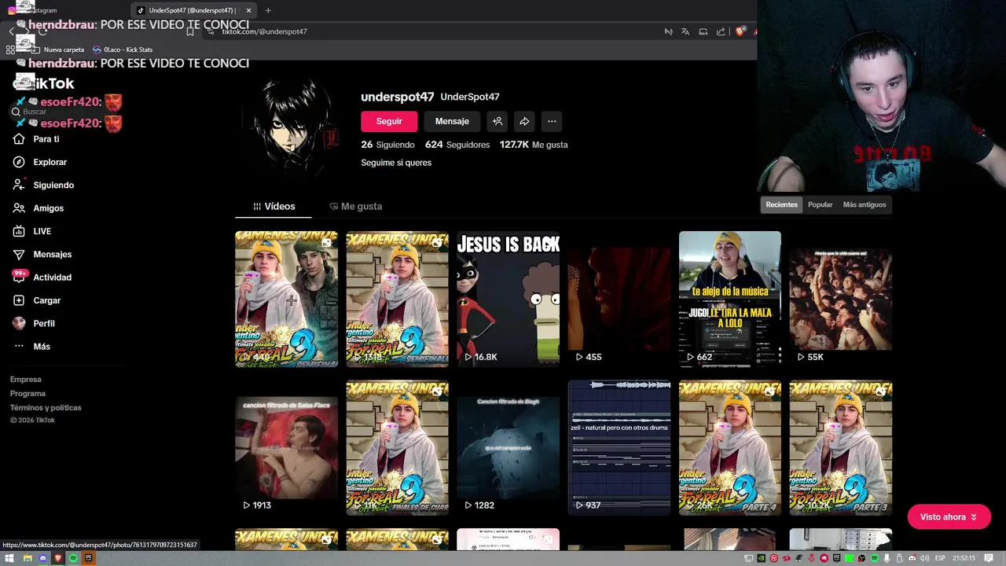Close the UnderSpot47 browser tab
1006x566 pixels.
coord(248,10)
